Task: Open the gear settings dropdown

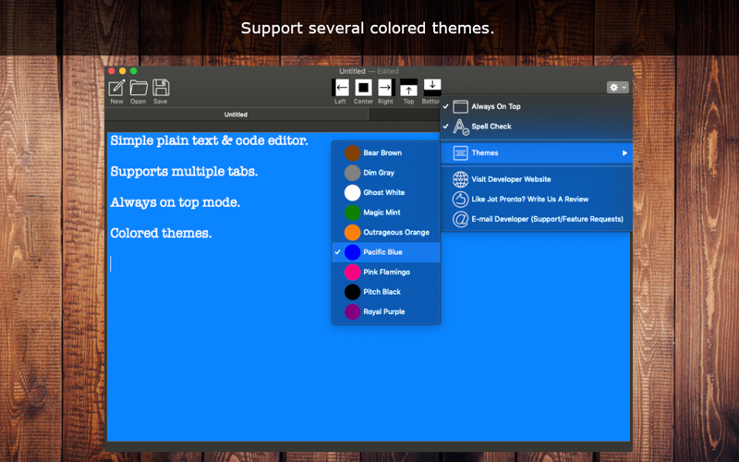Action: coord(617,87)
